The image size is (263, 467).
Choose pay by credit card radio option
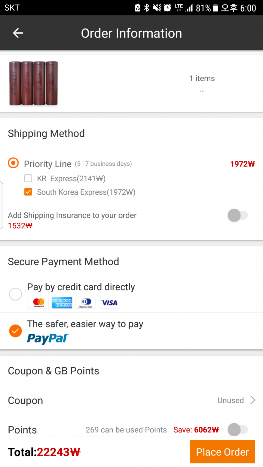(15, 294)
